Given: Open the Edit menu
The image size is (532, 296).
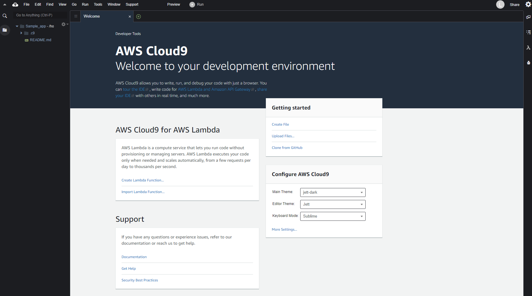Looking at the screenshot, I should coord(38,4).
